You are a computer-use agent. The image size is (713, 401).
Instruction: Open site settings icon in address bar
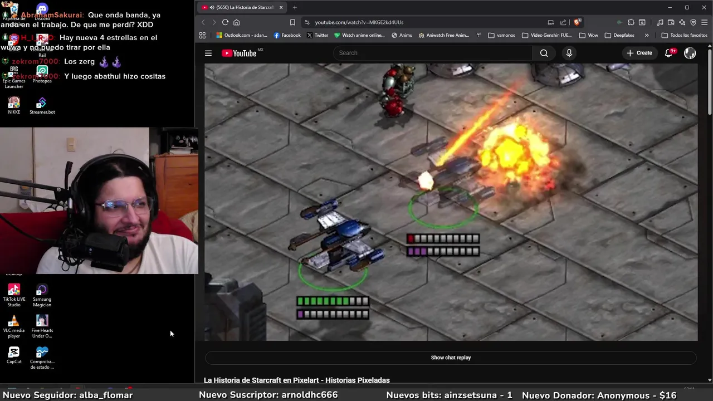tap(306, 22)
